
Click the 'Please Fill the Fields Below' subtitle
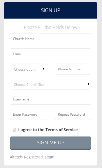[51, 27]
